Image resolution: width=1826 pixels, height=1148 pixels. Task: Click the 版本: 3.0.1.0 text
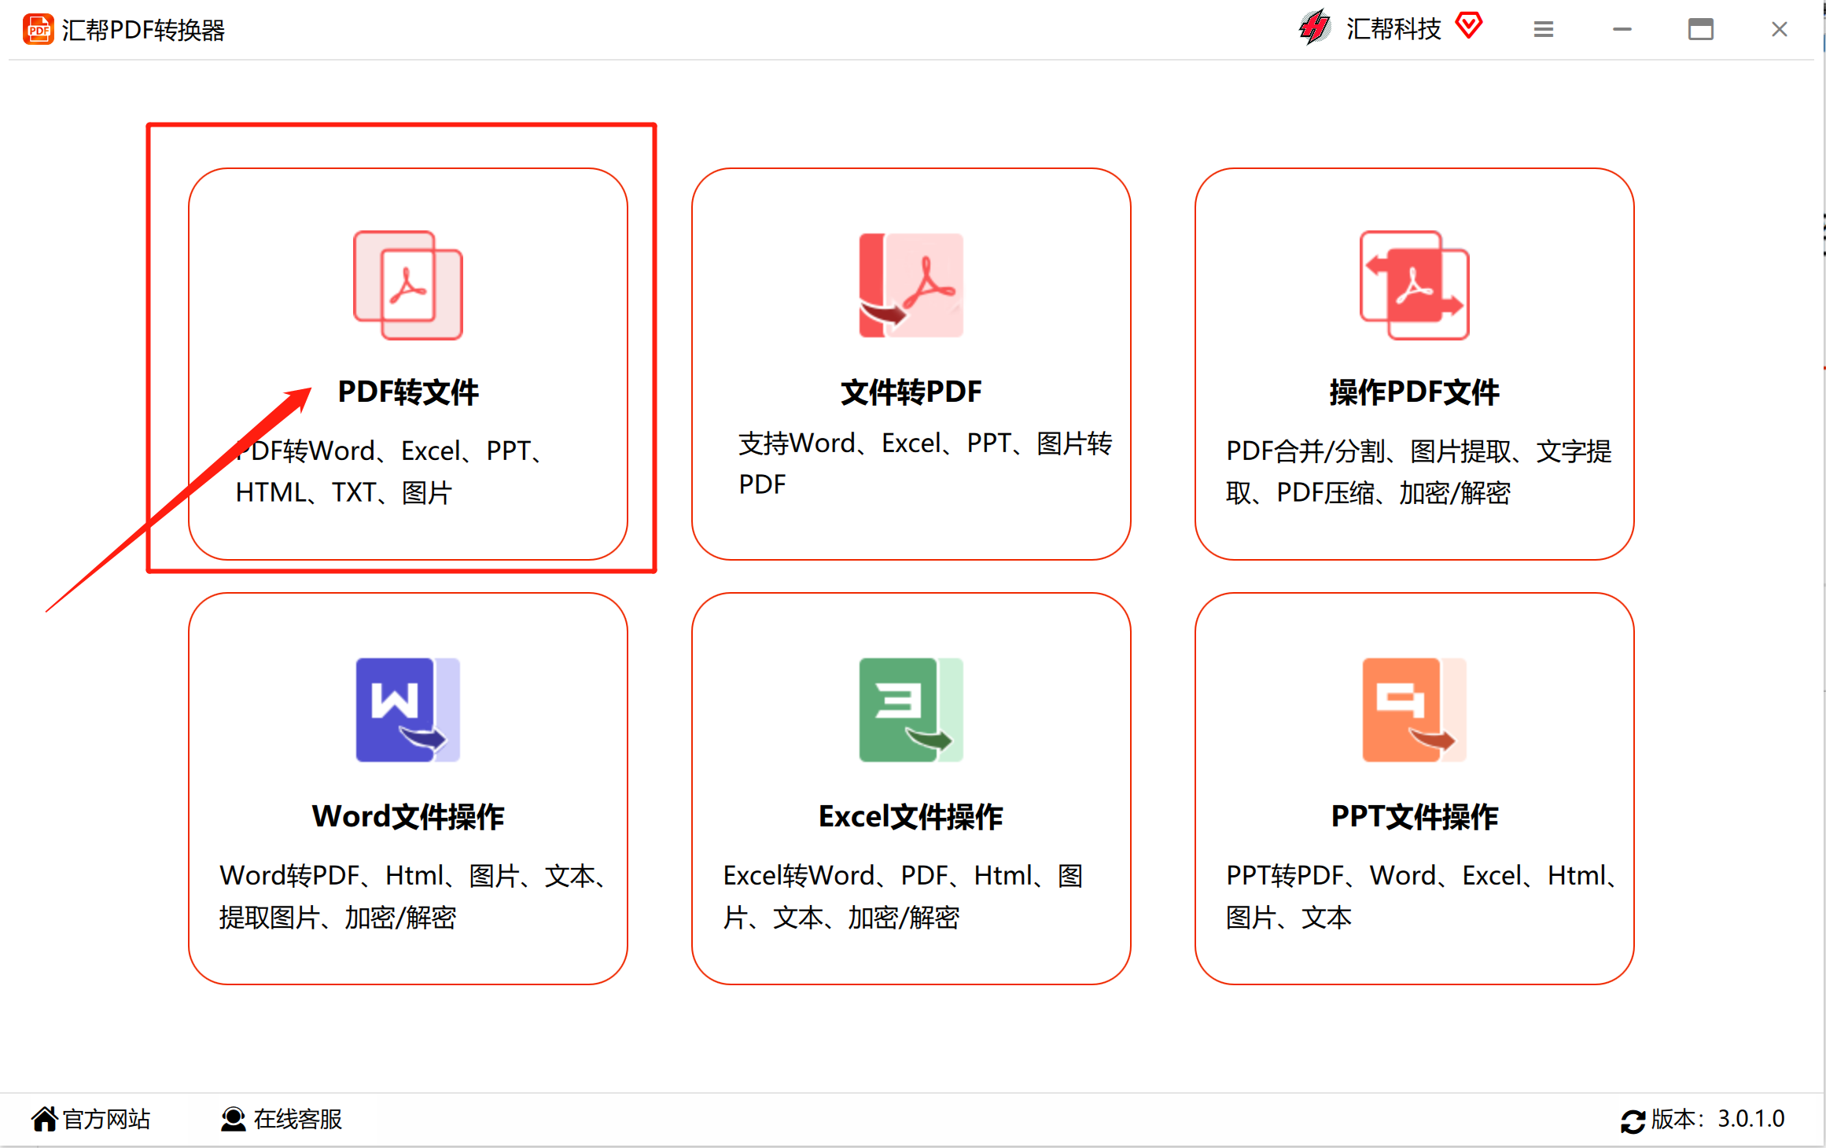coord(1717,1119)
